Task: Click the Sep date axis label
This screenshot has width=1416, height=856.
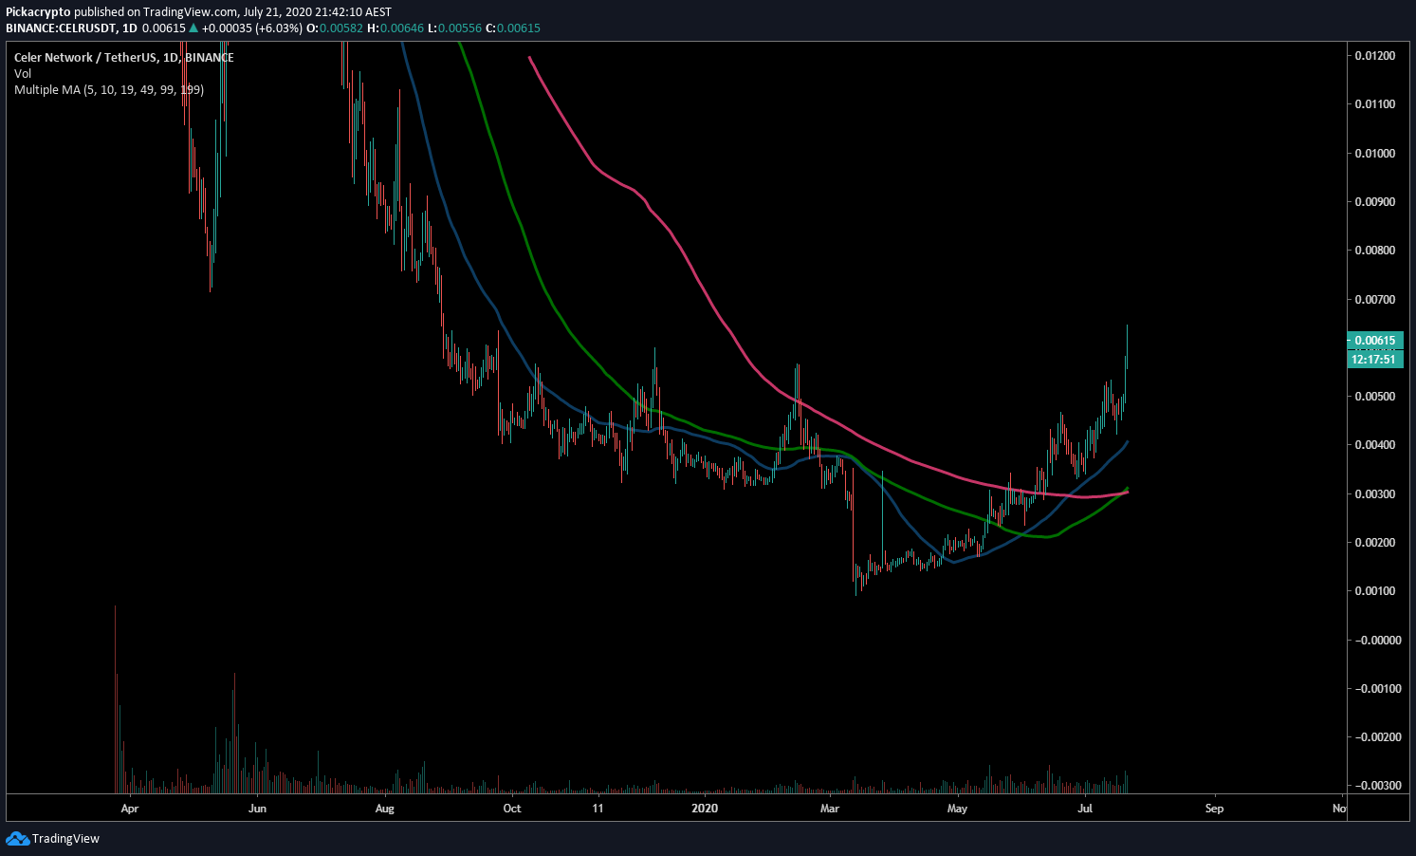Action: [1214, 809]
